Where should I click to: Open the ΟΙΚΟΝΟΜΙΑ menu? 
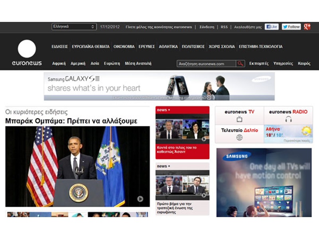pyautogui.click(x=124, y=47)
